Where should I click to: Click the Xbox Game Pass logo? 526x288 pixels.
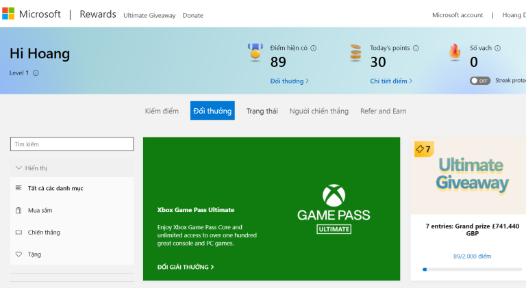[333, 209]
